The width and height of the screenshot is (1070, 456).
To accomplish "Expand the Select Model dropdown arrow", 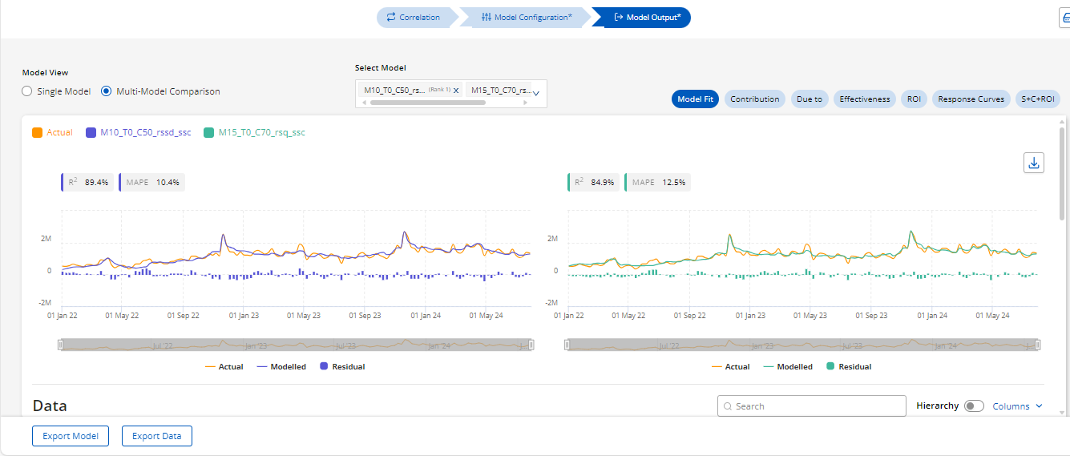I will (536, 93).
